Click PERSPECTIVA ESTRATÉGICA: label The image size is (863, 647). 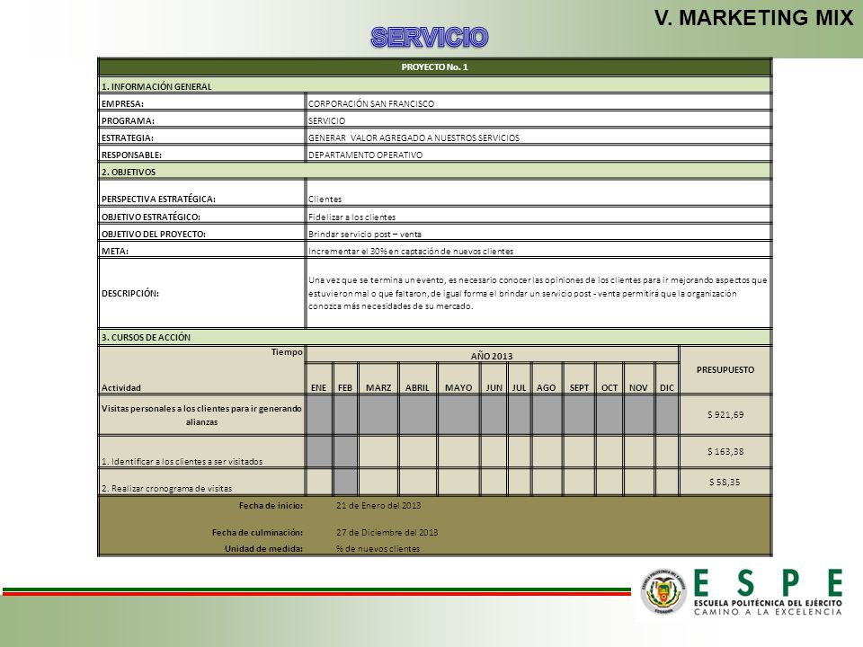click(158, 199)
